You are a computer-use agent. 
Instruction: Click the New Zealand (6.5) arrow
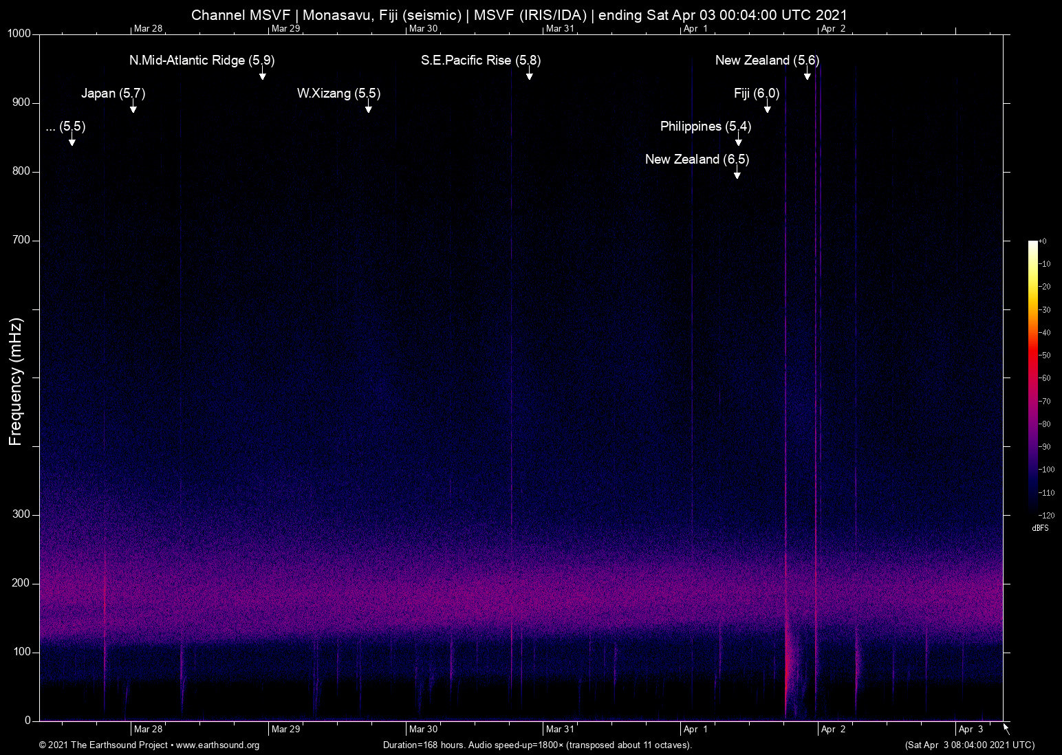(x=737, y=174)
